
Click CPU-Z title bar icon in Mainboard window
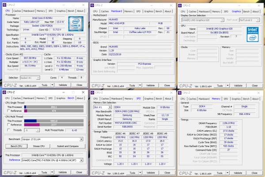pos(92,4)
